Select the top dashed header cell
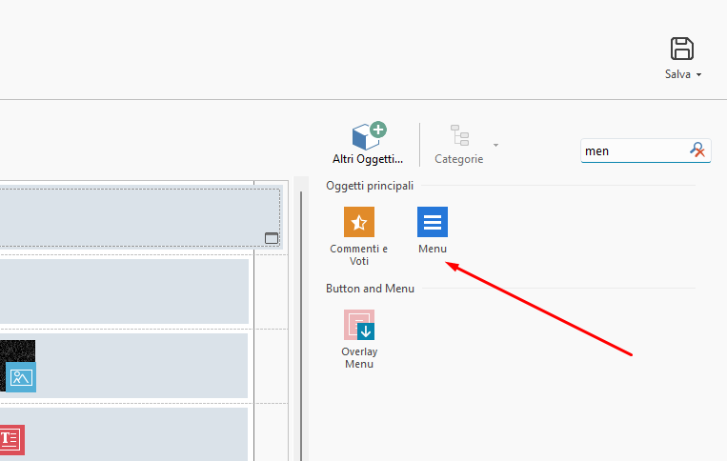Screen dimensions: 727x461 coord(133,215)
